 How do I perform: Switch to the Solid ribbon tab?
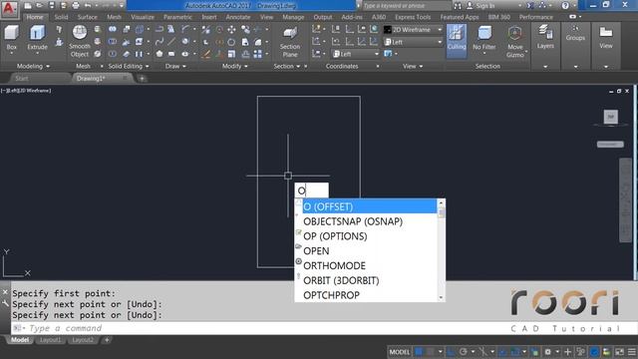(61, 17)
